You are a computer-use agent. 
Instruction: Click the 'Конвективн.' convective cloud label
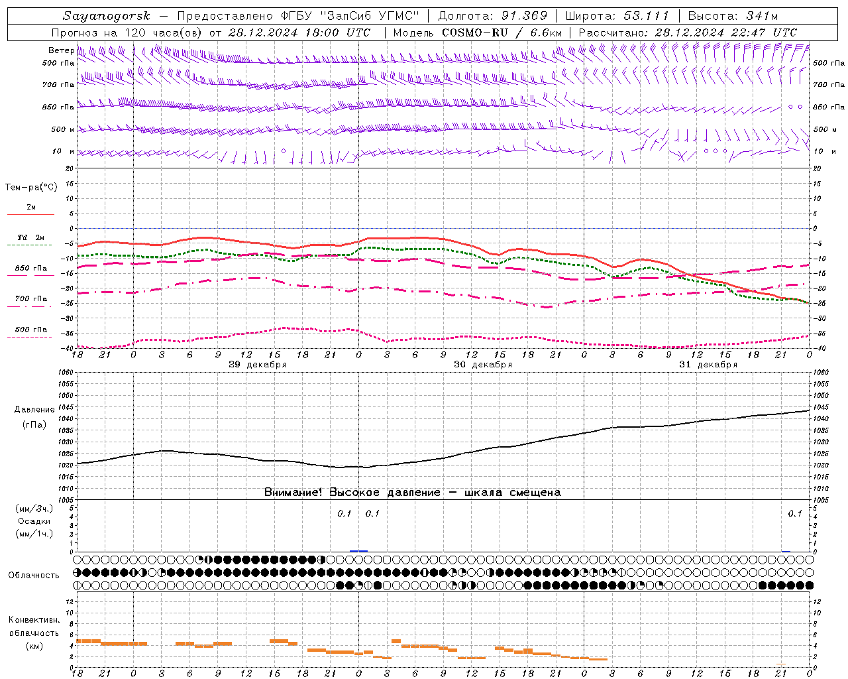pos(34,620)
